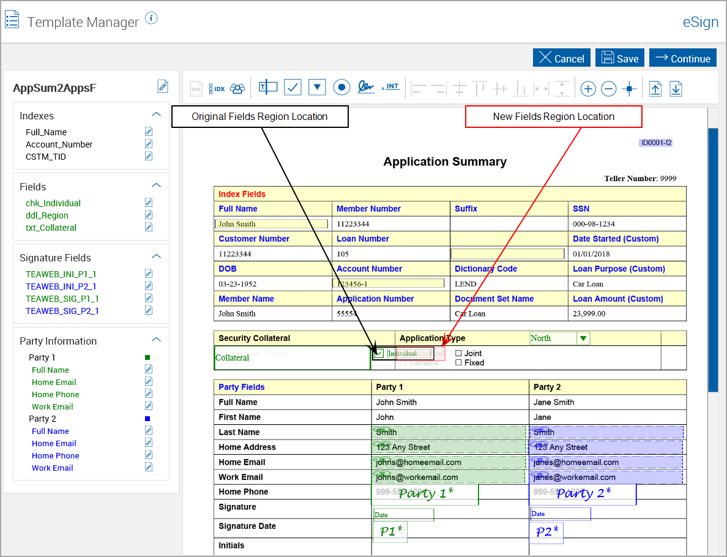The height and width of the screenshot is (557, 727).
Task: Open the Template Manager info icon
Action: [x=151, y=18]
